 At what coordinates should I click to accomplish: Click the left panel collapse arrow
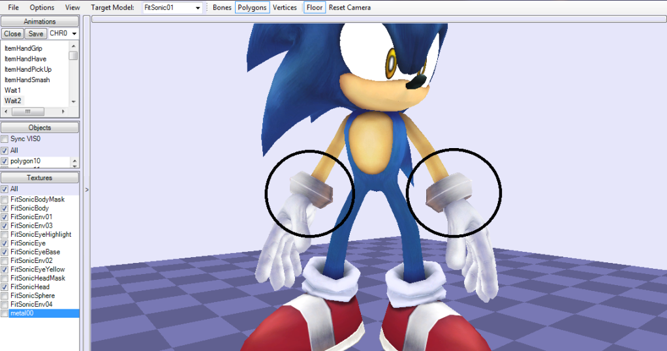[x=87, y=190]
